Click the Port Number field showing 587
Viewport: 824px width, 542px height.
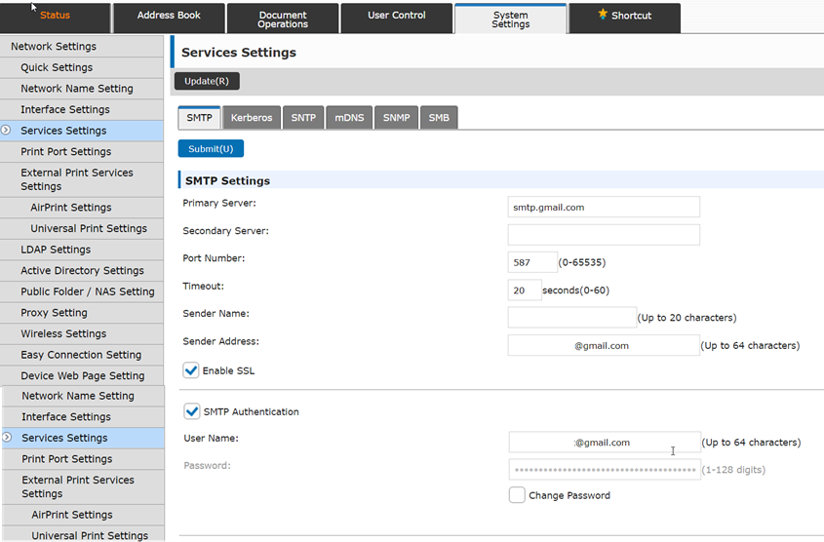point(531,262)
